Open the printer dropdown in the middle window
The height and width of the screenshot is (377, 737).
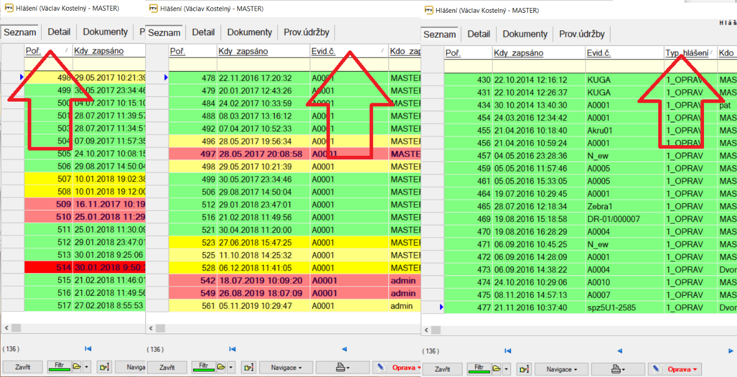tap(343, 367)
